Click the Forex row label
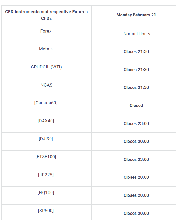 [46, 31]
